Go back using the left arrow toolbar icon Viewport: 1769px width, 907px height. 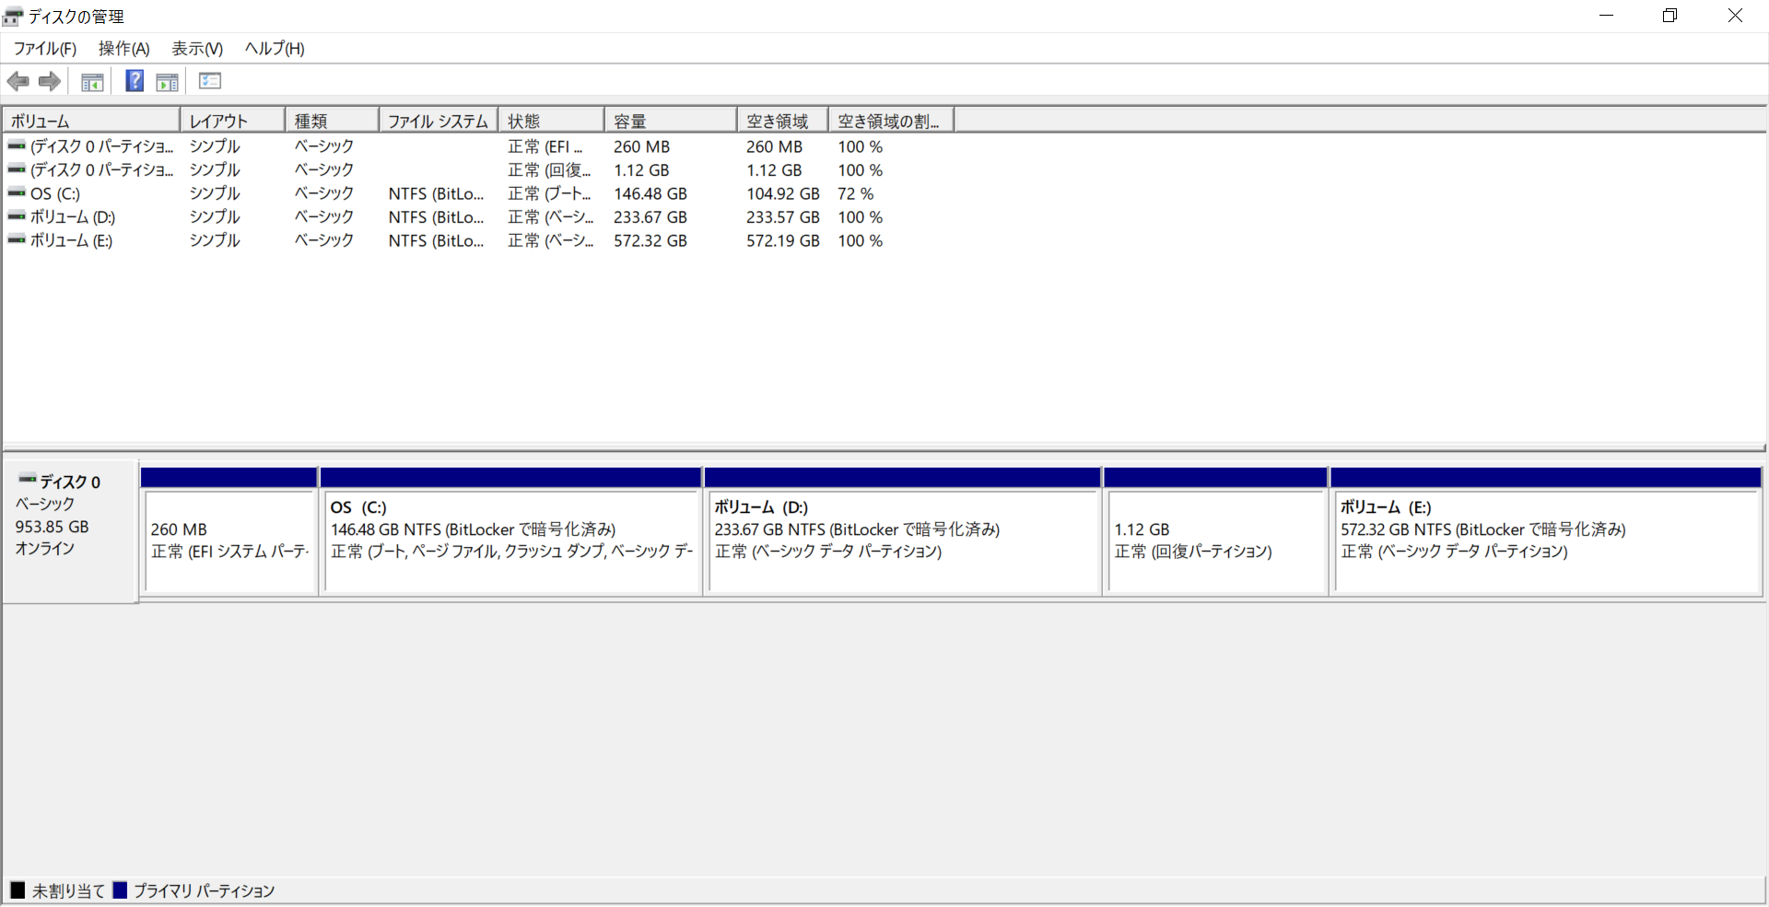tap(18, 81)
